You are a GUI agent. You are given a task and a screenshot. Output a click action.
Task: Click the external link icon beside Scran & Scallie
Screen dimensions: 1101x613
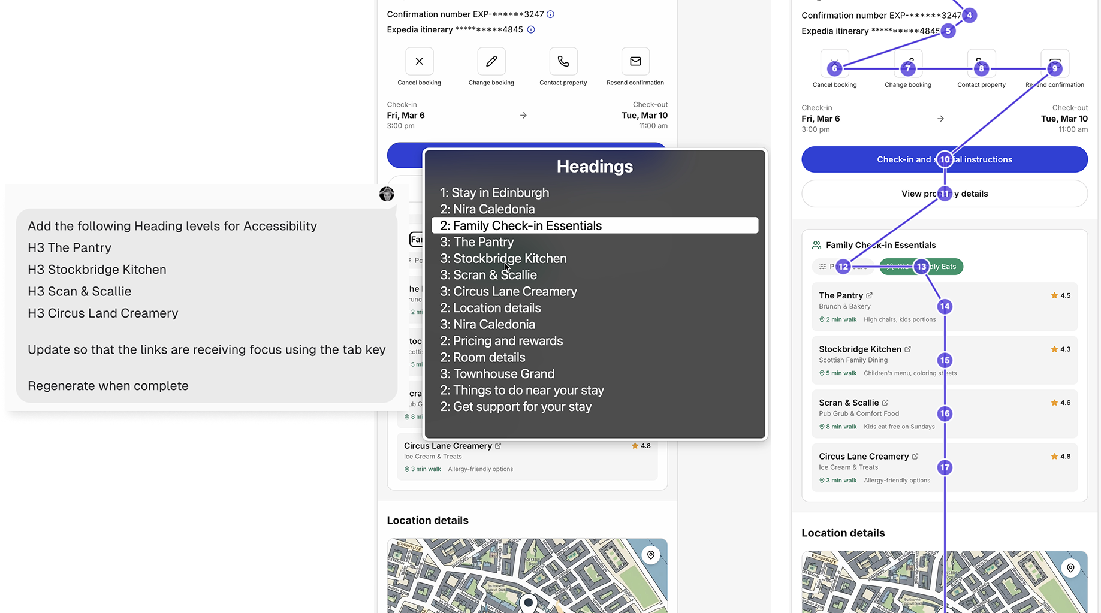coord(885,403)
